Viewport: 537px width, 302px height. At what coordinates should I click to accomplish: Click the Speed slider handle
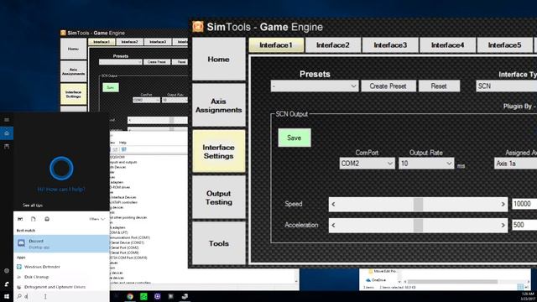coord(418,205)
